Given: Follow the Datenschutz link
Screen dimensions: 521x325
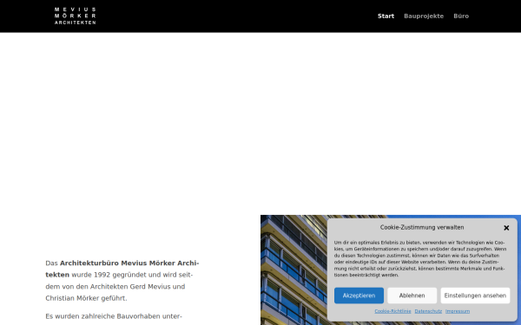Looking at the screenshot, I should 428,311.
